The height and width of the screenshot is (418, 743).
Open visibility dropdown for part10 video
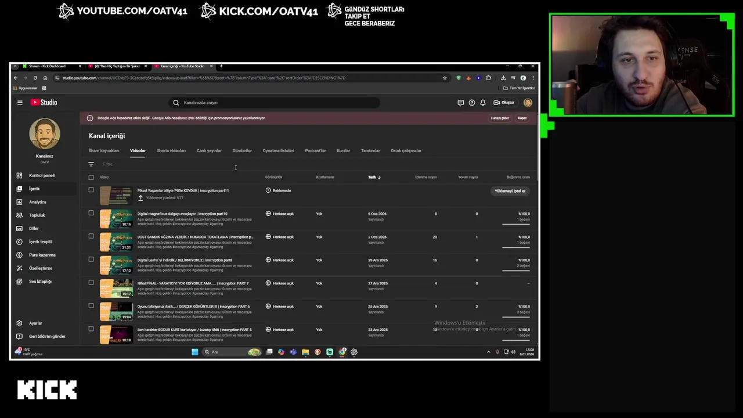(x=280, y=214)
